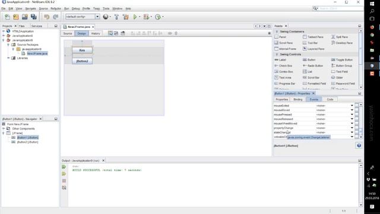Open Windows Task View in the taskbar

(372, 18)
